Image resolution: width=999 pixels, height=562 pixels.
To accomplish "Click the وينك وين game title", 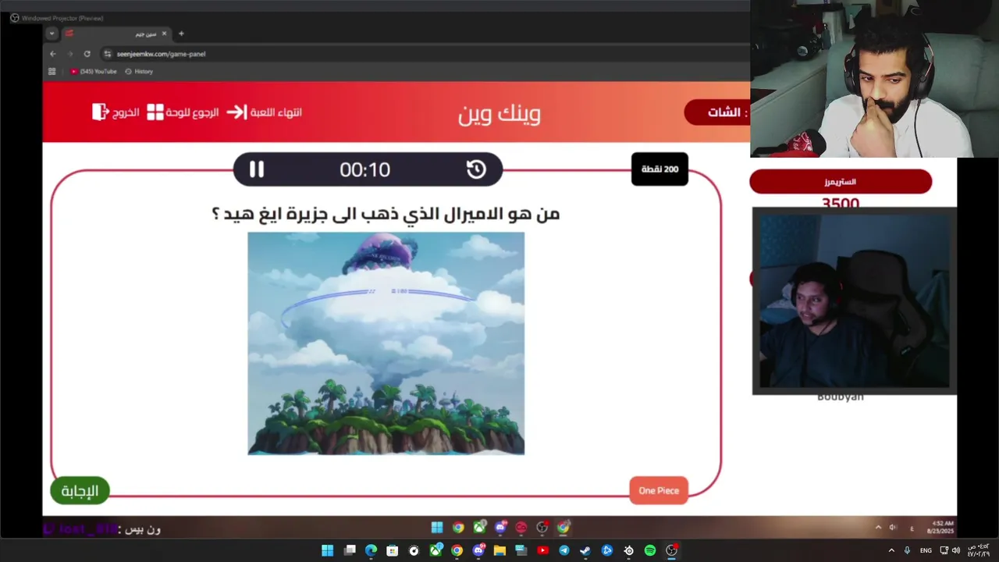I will 499,114.
